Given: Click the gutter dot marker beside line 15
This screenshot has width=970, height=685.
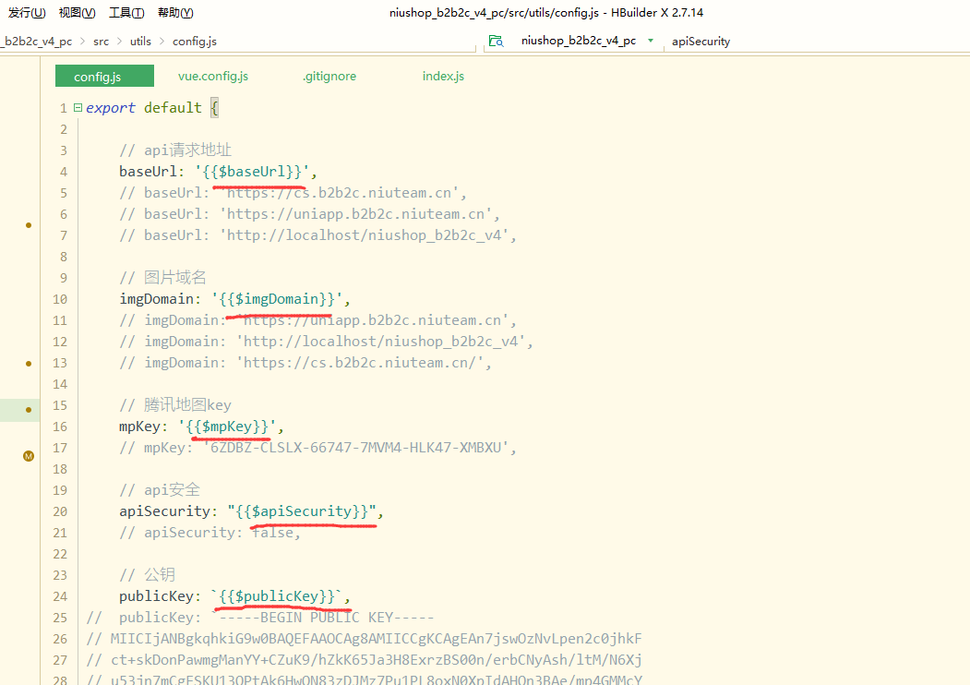Looking at the screenshot, I should point(28,409).
